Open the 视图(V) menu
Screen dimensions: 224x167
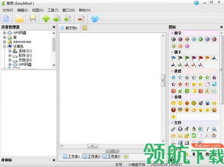(x=38, y=10)
